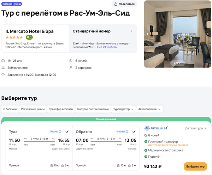Show next hotel photo with right arrow

[208, 34]
